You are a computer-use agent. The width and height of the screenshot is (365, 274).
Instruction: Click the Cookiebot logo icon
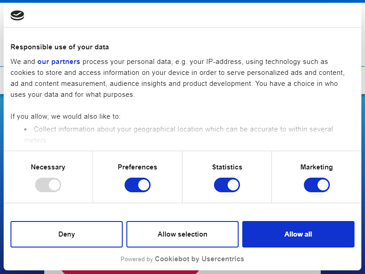[x=17, y=16]
